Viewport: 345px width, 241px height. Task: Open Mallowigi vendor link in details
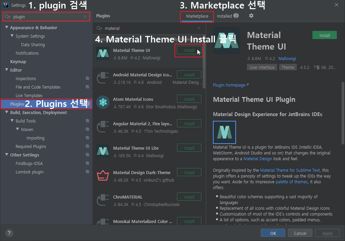[287, 58]
